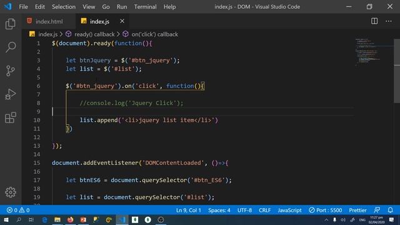Click the volume icon in system tray

(343, 219)
